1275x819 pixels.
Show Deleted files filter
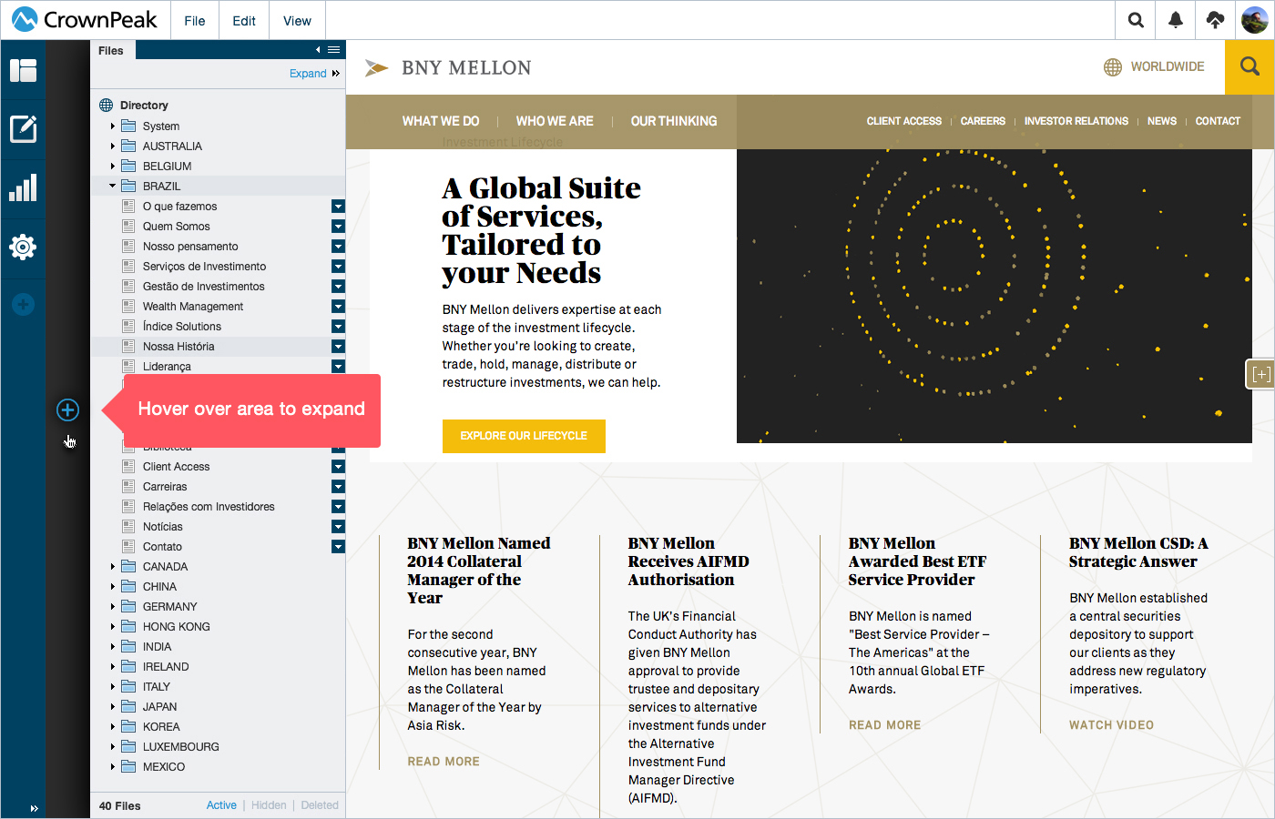click(x=320, y=805)
